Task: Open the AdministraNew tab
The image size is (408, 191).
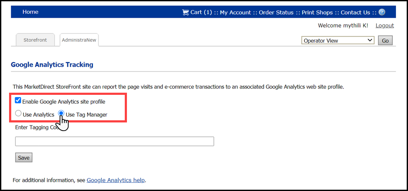Action: point(79,40)
